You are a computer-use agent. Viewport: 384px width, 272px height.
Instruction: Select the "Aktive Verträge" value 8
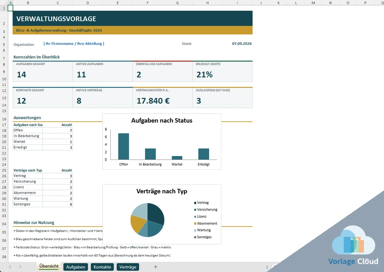point(79,101)
